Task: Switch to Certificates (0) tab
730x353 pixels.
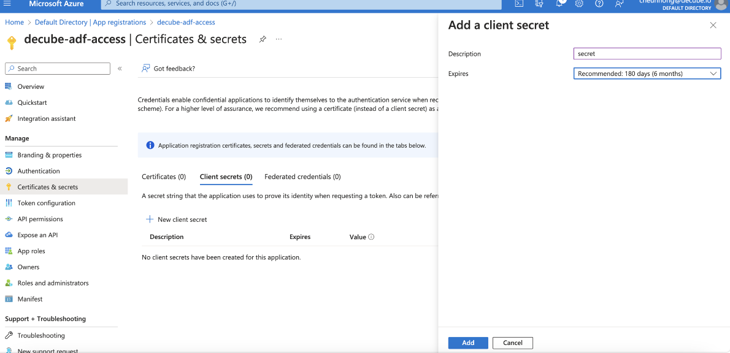Action: coord(164,176)
